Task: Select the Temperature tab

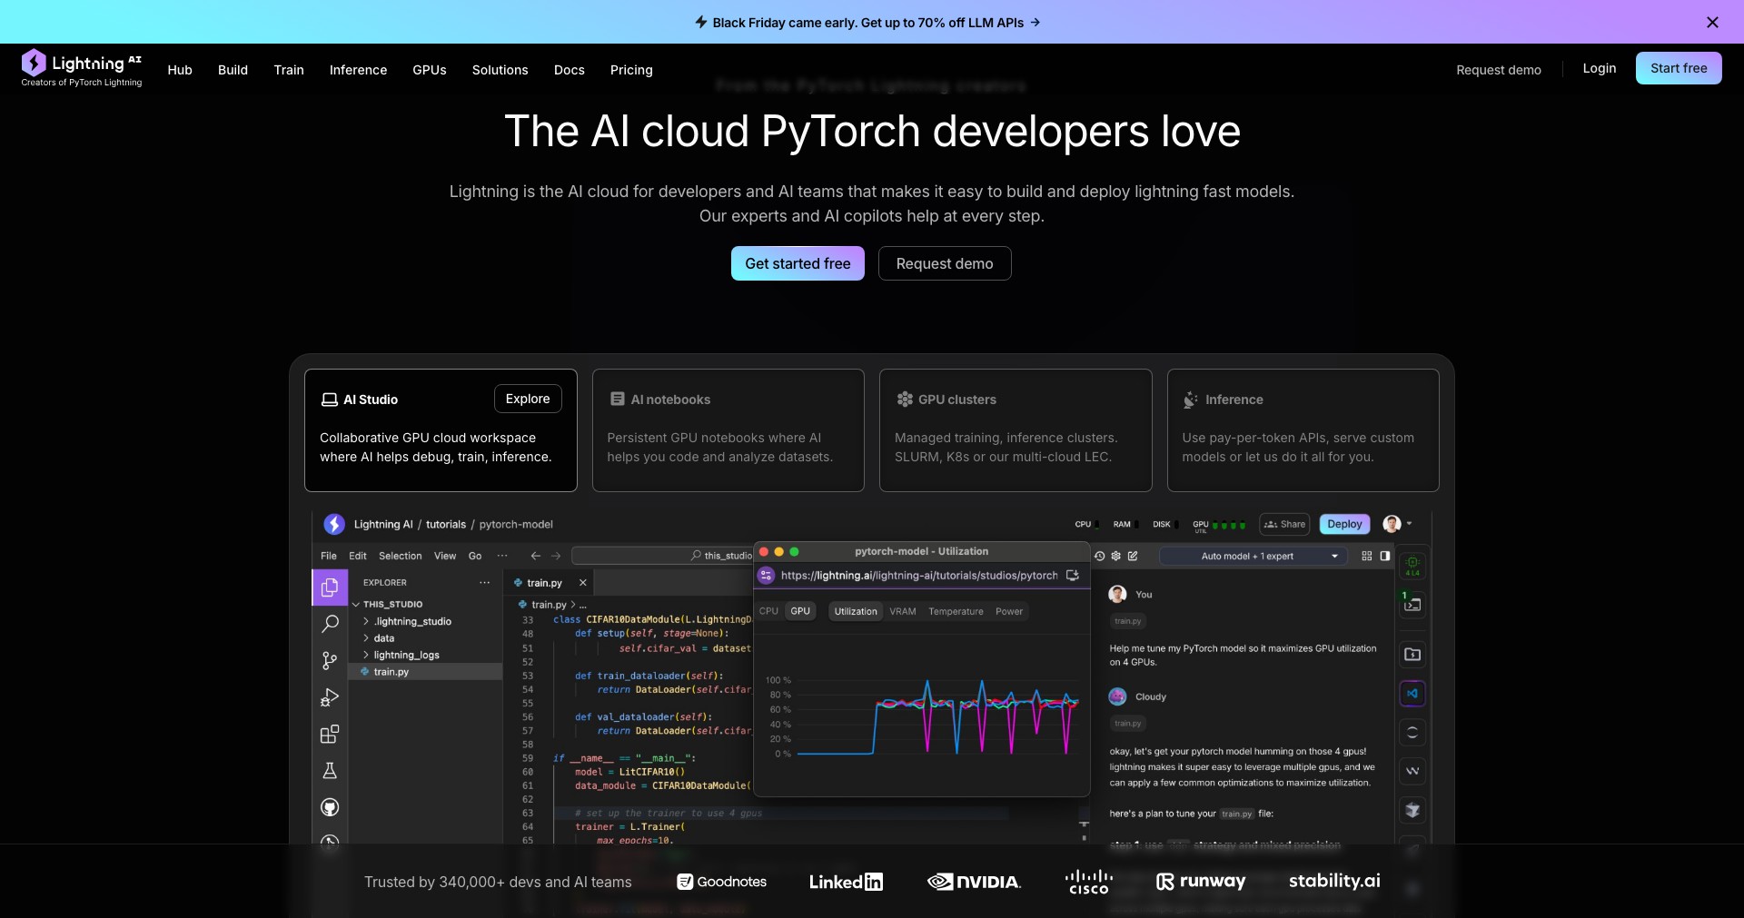Action: pos(956,612)
